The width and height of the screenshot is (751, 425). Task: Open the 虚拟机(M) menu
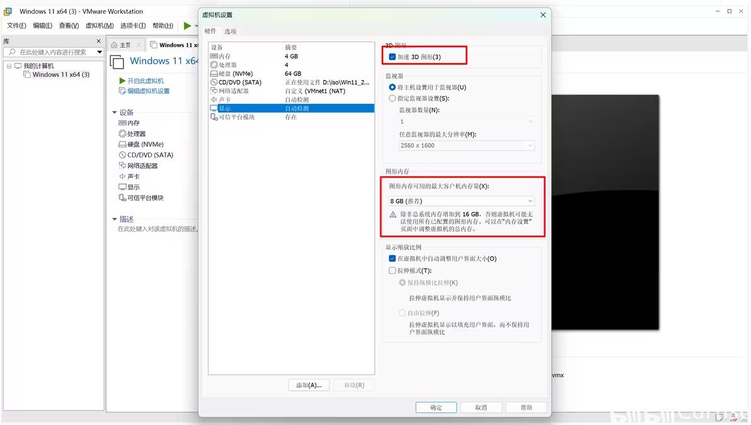tap(100, 25)
